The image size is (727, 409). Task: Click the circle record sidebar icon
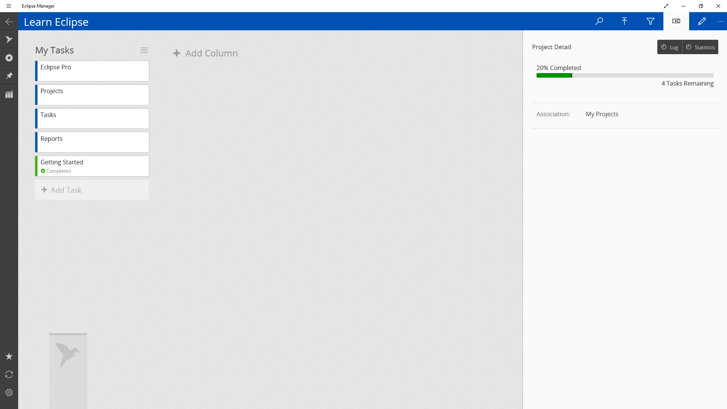point(9,58)
